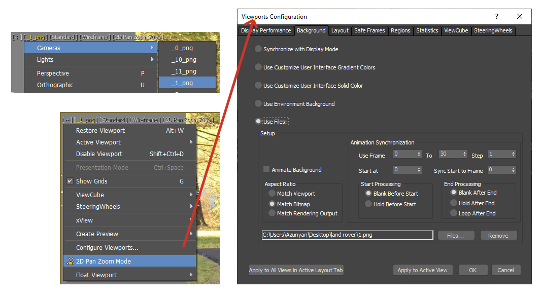Pick the highlighted _1_png camera

[187, 83]
